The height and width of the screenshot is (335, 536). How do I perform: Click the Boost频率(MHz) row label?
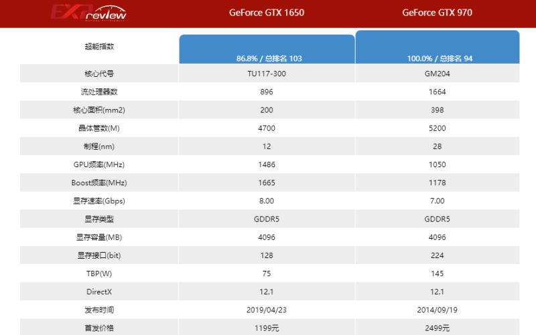coord(99,183)
